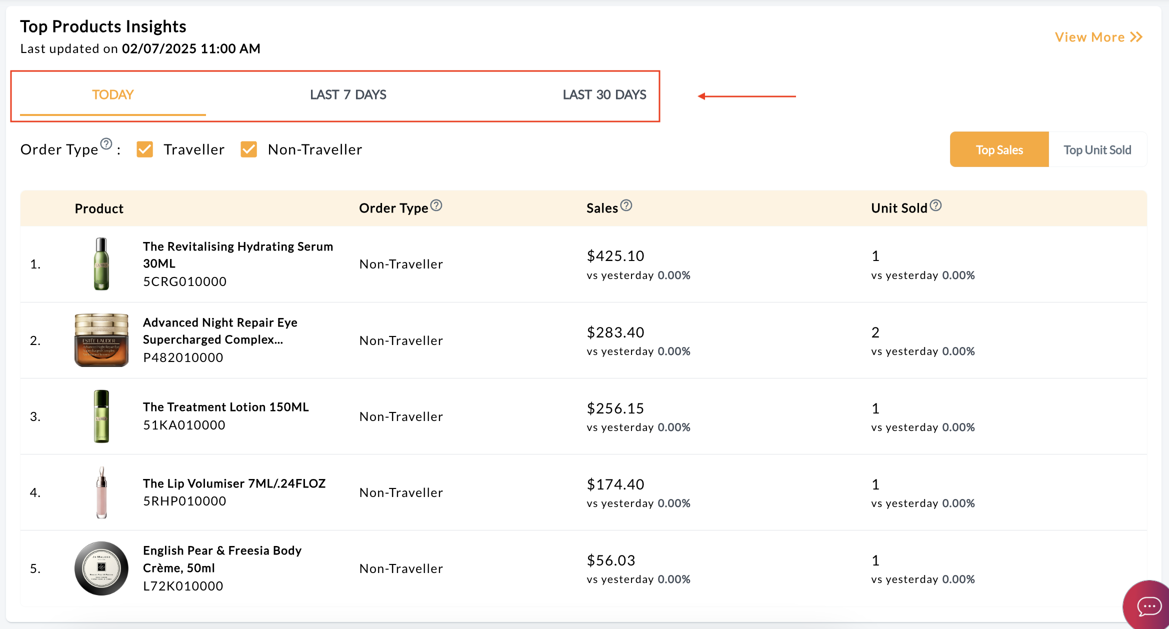Click product code 5RHP010000
1169x629 pixels.
click(184, 501)
